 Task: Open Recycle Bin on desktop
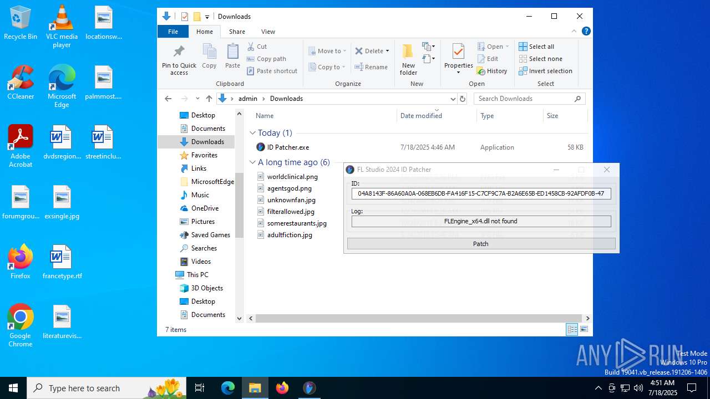[21, 23]
